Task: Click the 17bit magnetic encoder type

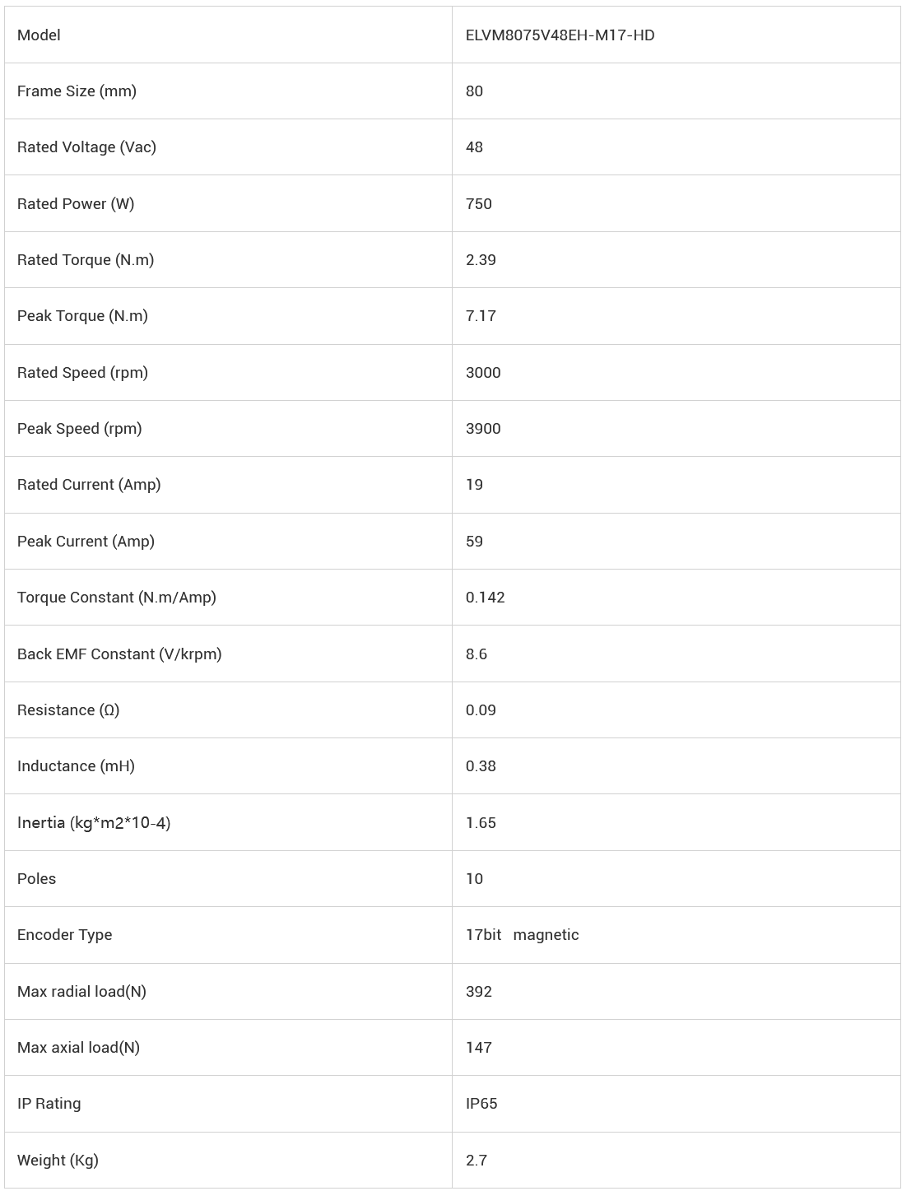Action: coord(523,934)
